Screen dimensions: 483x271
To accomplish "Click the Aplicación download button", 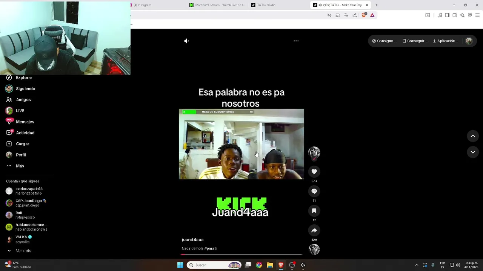I will pos(445,41).
